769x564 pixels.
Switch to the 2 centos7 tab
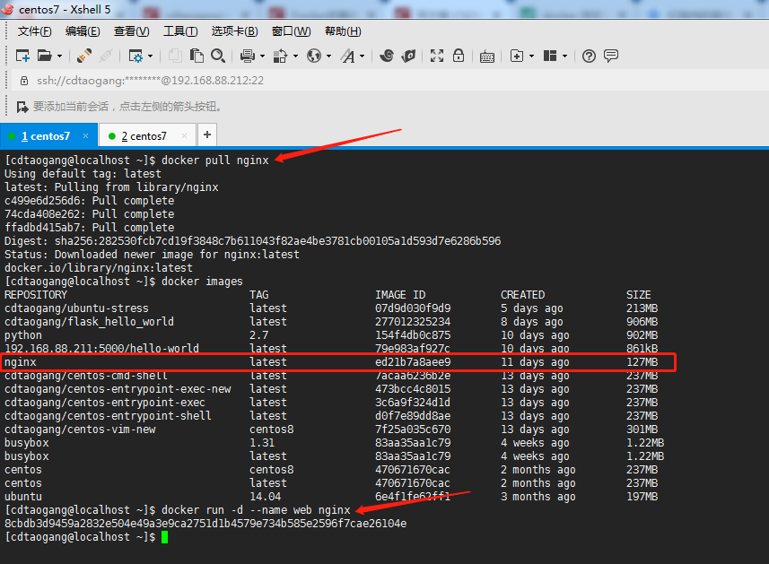[x=144, y=136]
